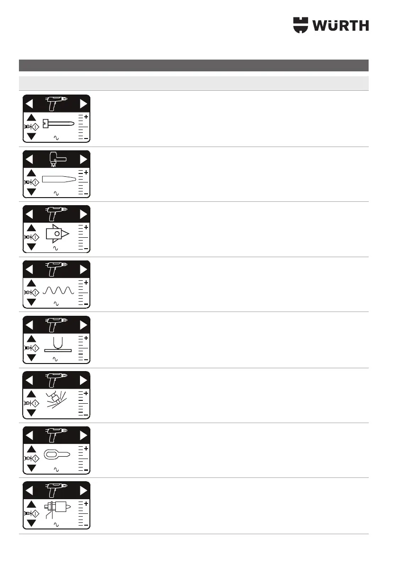Select the wavy wire icon
Screen dimensions: 397x563
58,290
